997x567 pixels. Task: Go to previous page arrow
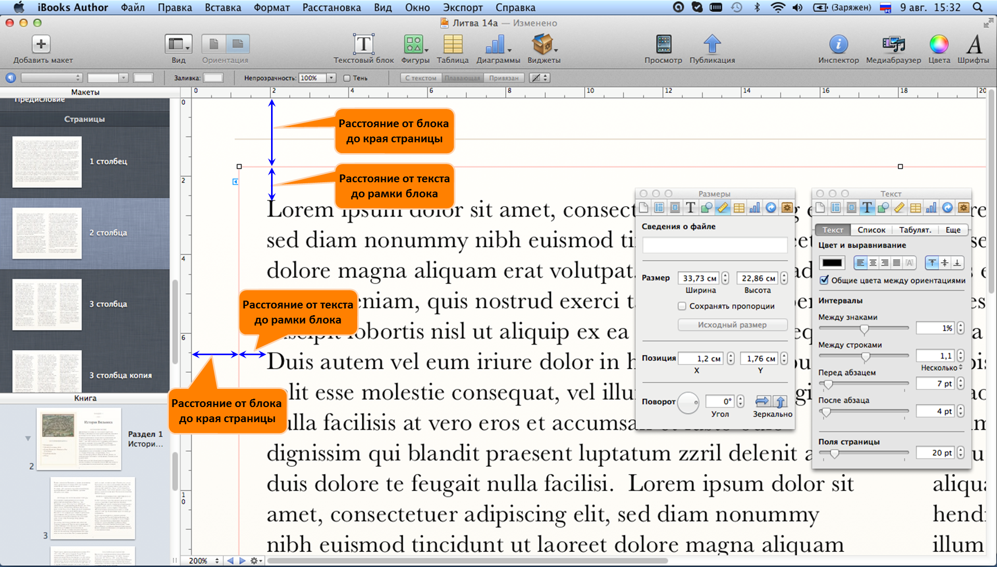(230, 561)
